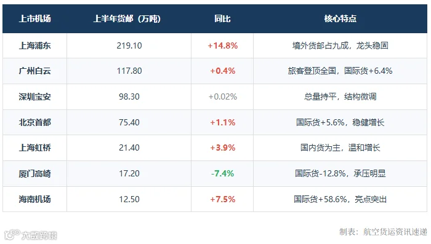Click the 75.40 value cell
The width and height of the screenshot is (431, 244).
(129, 122)
